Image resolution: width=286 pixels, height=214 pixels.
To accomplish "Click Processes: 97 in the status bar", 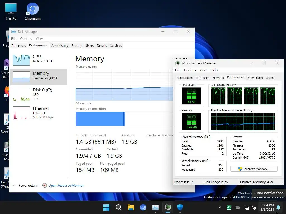I will click(x=183, y=182).
